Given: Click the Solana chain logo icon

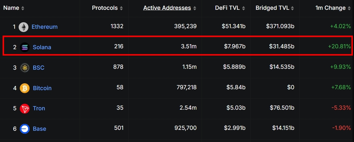Looking at the screenshot, I should click(25, 47).
